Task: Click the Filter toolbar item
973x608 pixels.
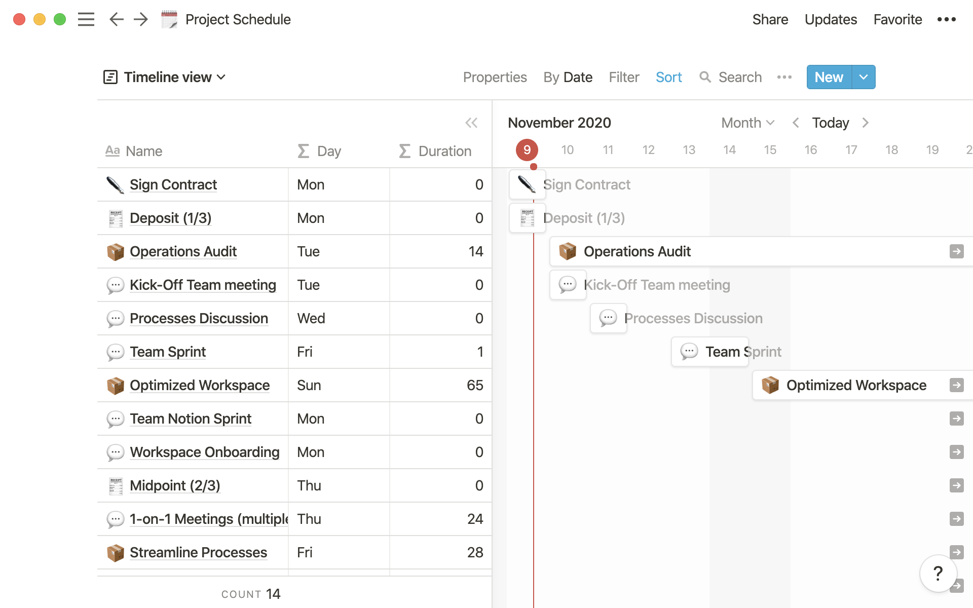Action: 624,77
